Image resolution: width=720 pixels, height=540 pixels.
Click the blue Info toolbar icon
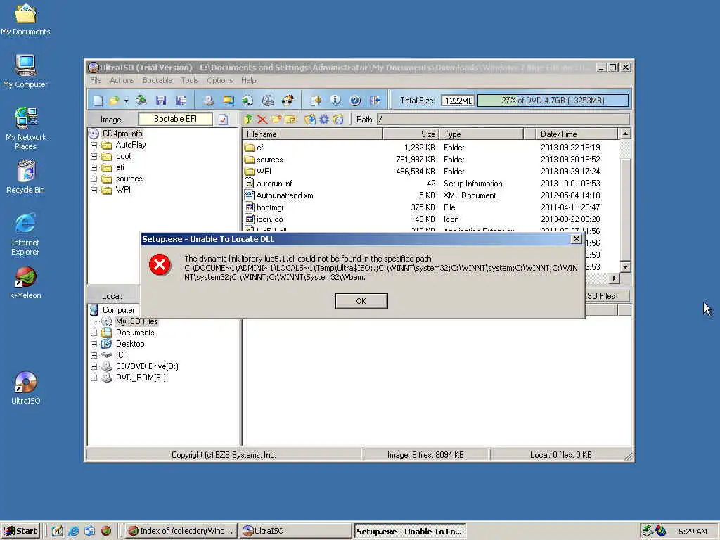click(x=335, y=100)
